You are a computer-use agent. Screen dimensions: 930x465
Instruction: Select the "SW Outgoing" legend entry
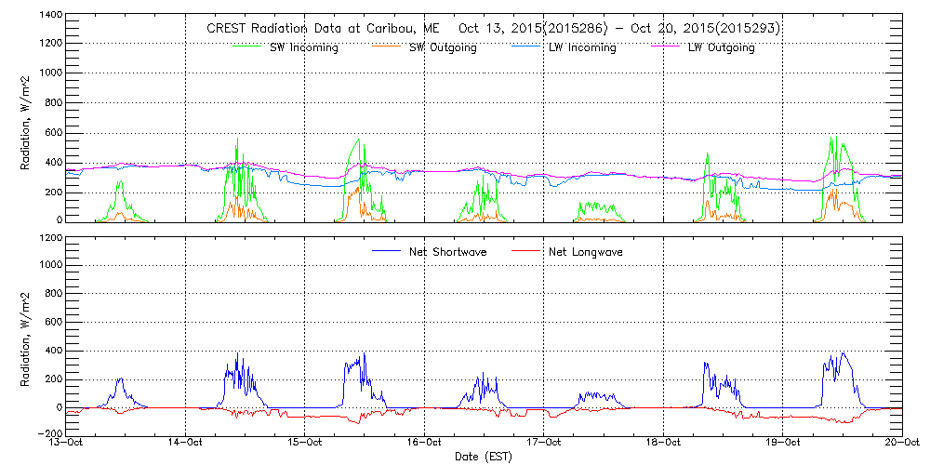click(x=443, y=47)
